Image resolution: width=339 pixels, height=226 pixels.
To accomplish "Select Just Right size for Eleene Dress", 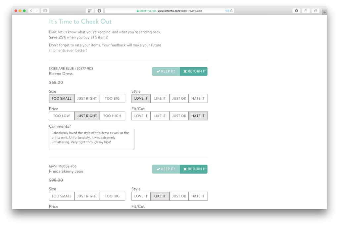I will point(87,98).
